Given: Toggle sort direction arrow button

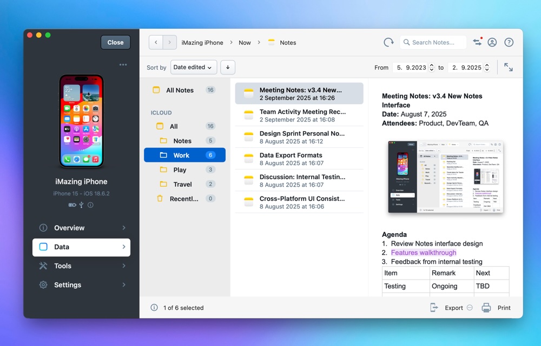Looking at the screenshot, I should (228, 67).
